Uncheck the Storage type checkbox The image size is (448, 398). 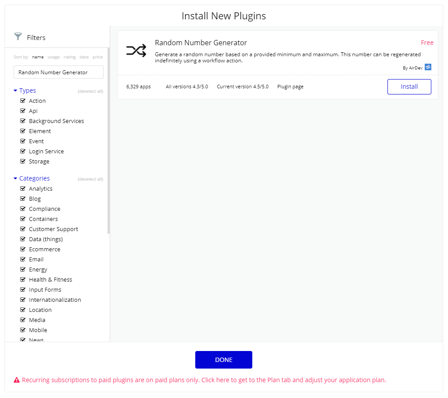click(x=23, y=161)
